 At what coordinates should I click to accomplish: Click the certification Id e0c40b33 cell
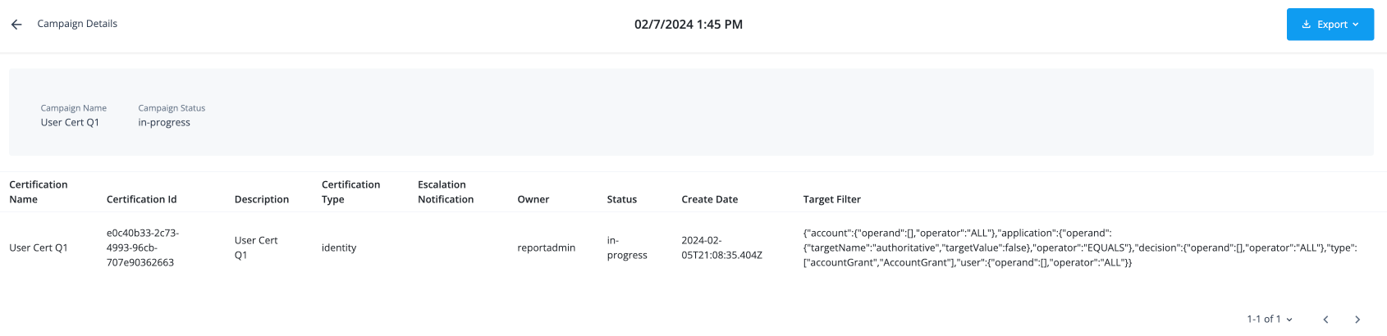pos(142,247)
